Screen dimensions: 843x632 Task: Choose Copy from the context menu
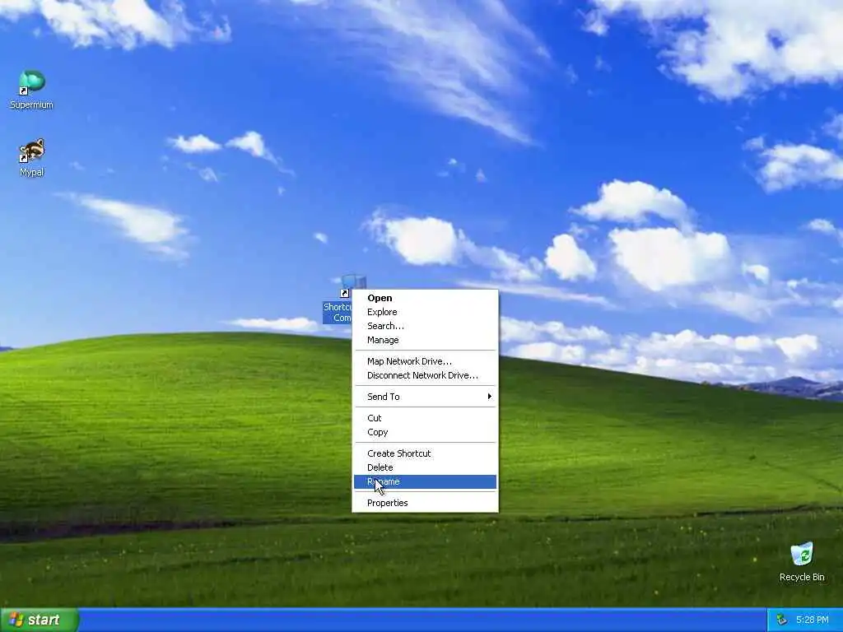coord(425,432)
